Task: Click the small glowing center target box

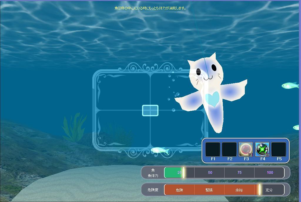Action: pos(150,111)
